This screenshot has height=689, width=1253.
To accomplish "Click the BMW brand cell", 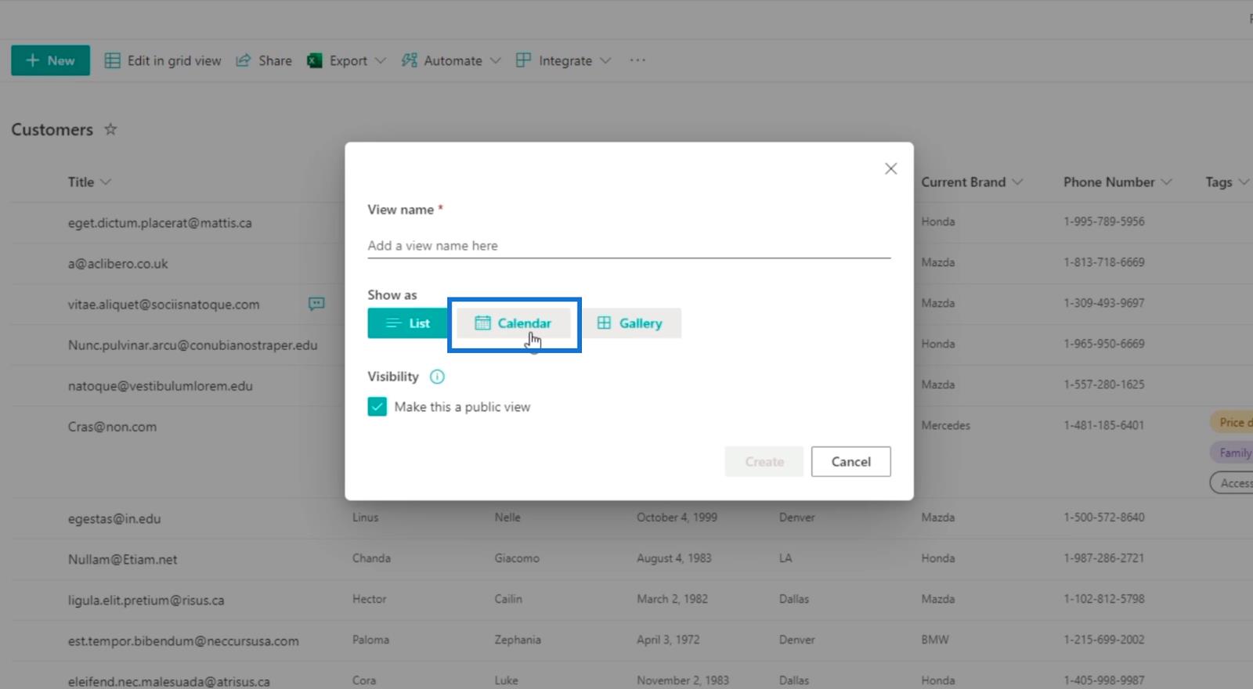I will pyautogui.click(x=935, y=640).
